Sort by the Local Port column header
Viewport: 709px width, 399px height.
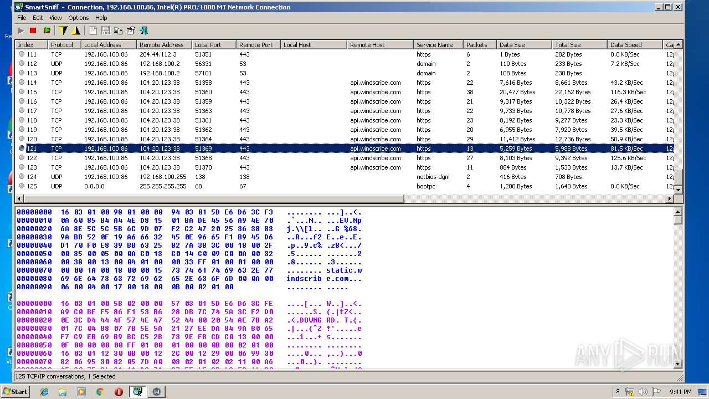[x=214, y=45]
